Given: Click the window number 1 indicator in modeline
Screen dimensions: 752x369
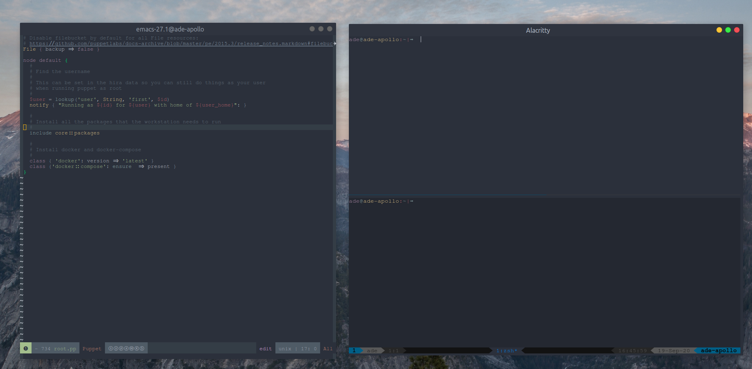Looking at the screenshot, I should [26, 348].
